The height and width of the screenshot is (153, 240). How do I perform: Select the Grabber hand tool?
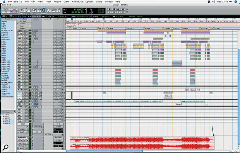[49, 10]
